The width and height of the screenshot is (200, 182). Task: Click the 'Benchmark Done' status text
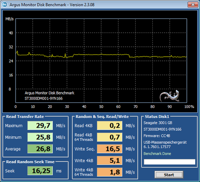157,154
